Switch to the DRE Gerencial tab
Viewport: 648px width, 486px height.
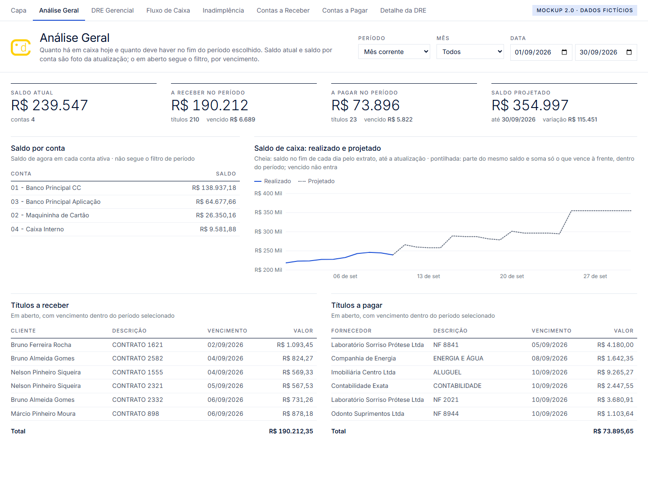(112, 10)
